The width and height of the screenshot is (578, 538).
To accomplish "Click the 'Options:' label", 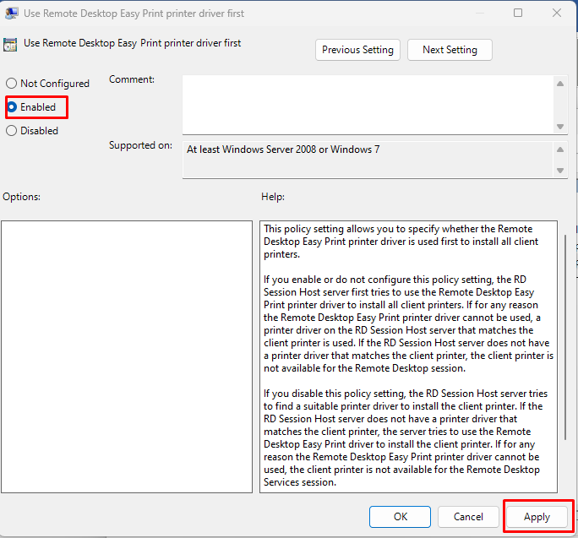I will 21,197.
